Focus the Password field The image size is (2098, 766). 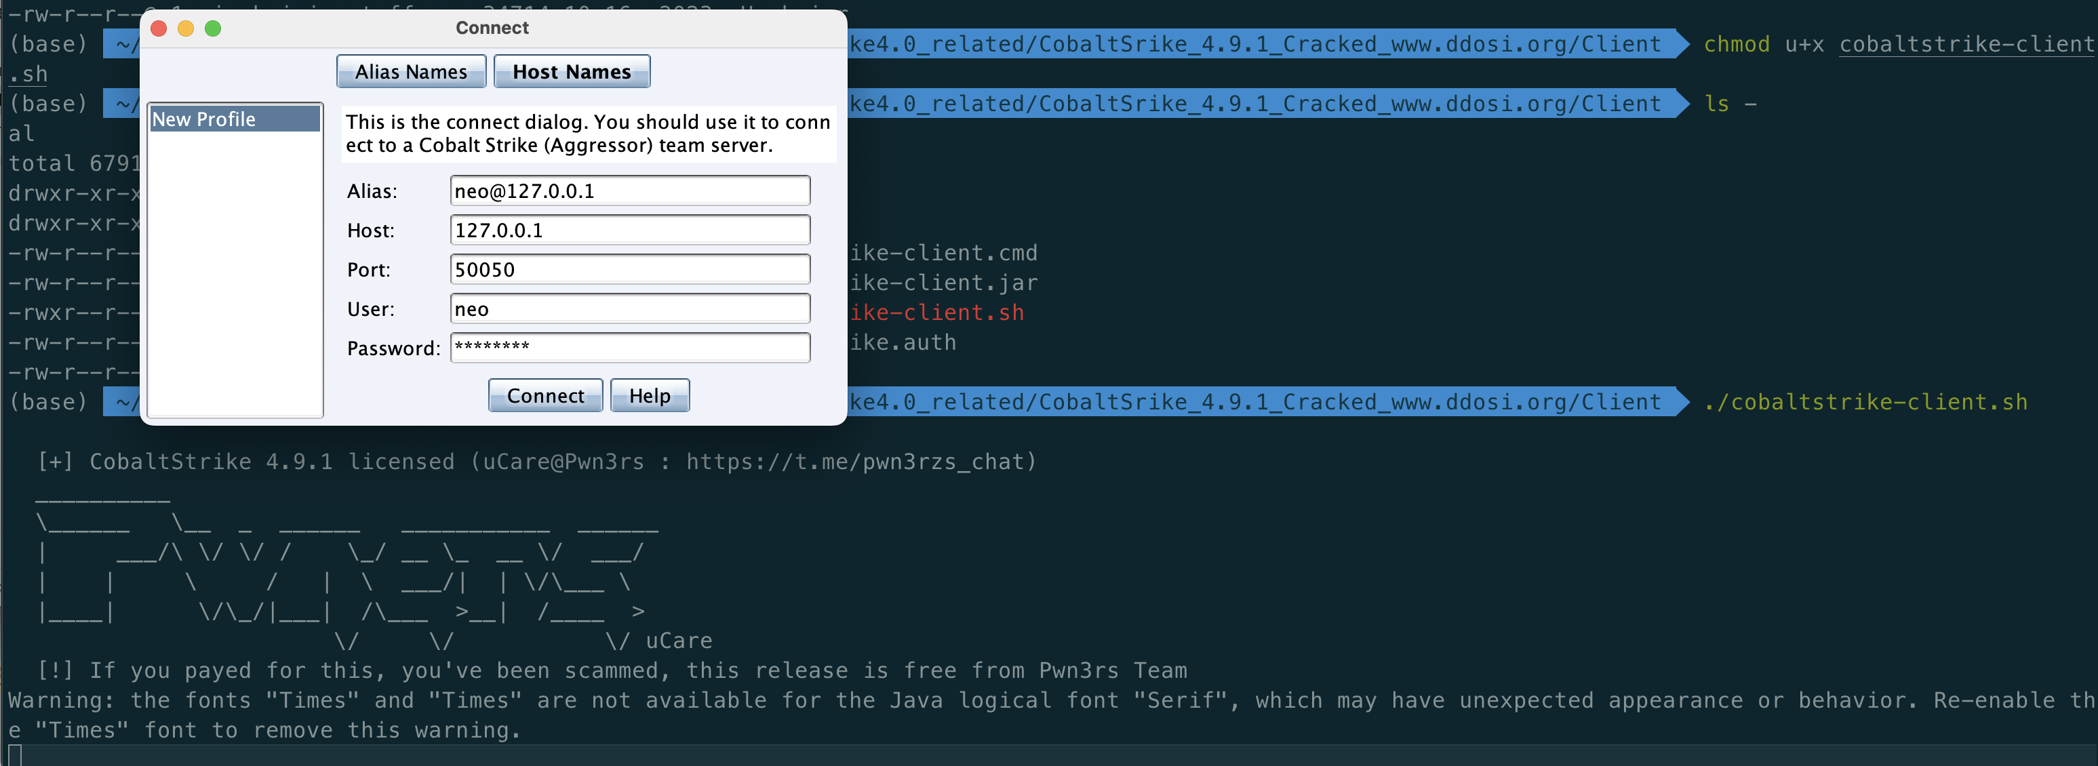click(x=629, y=348)
